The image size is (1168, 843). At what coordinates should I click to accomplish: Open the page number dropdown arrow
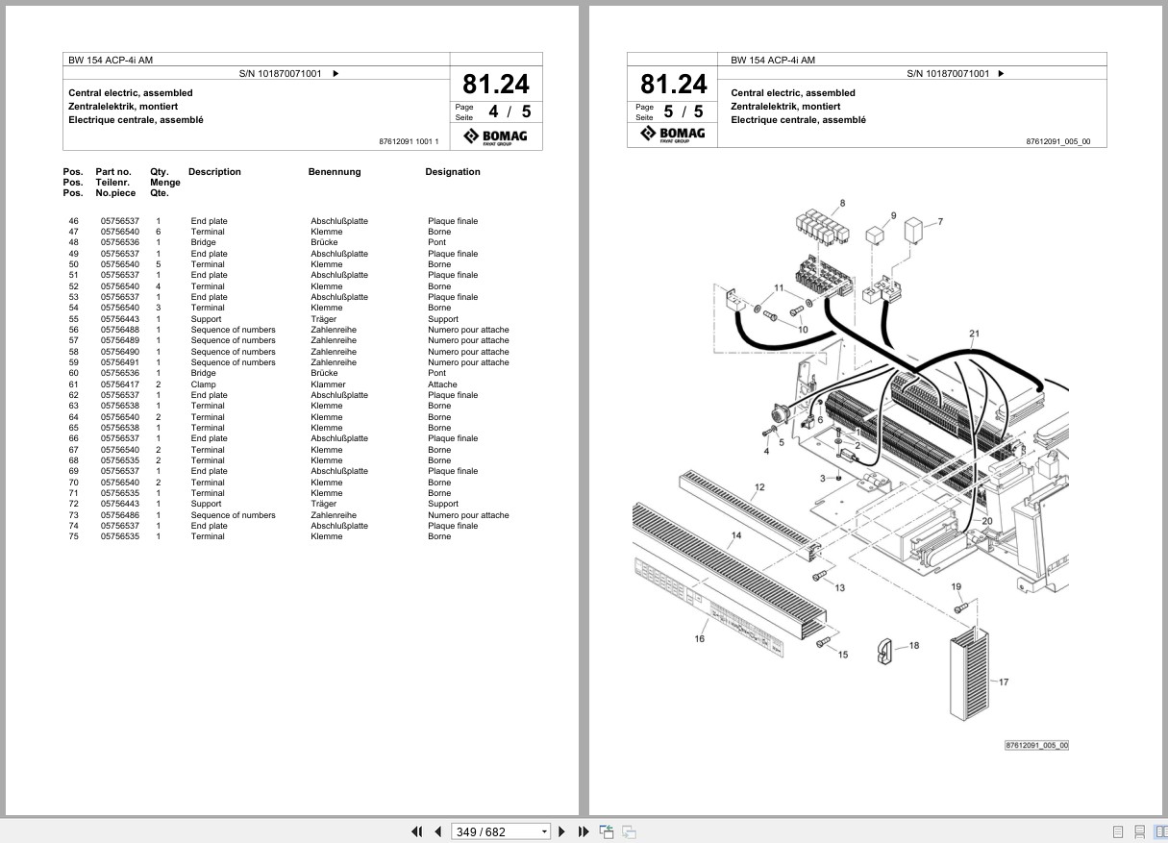(545, 831)
